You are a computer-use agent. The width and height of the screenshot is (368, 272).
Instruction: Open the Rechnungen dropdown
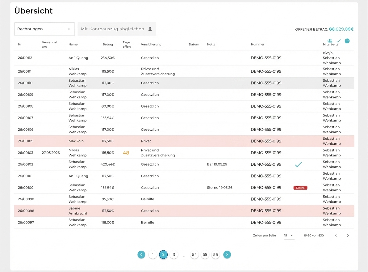coord(44,29)
